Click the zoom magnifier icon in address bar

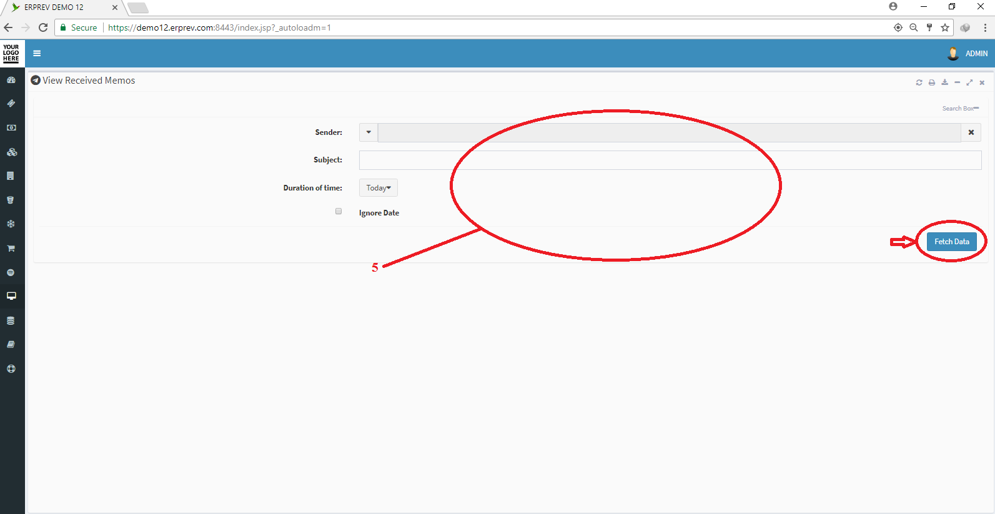pos(914,27)
